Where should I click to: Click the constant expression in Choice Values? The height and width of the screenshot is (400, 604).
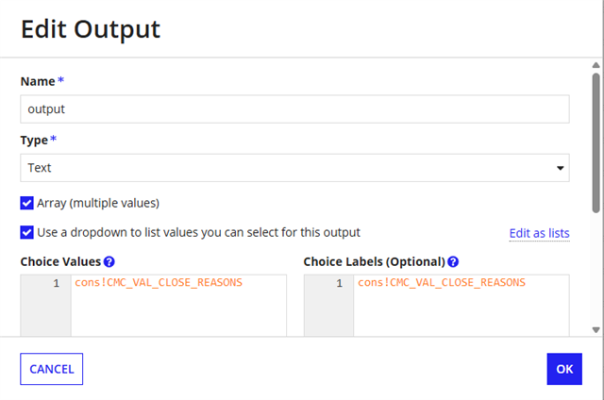coord(159,282)
